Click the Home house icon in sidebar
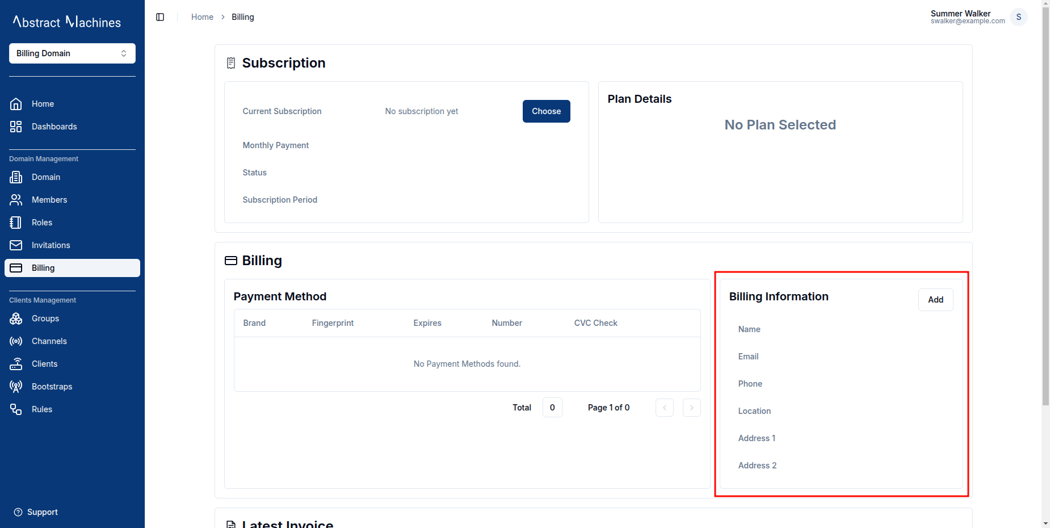This screenshot has height=528, width=1050. point(16,104)
